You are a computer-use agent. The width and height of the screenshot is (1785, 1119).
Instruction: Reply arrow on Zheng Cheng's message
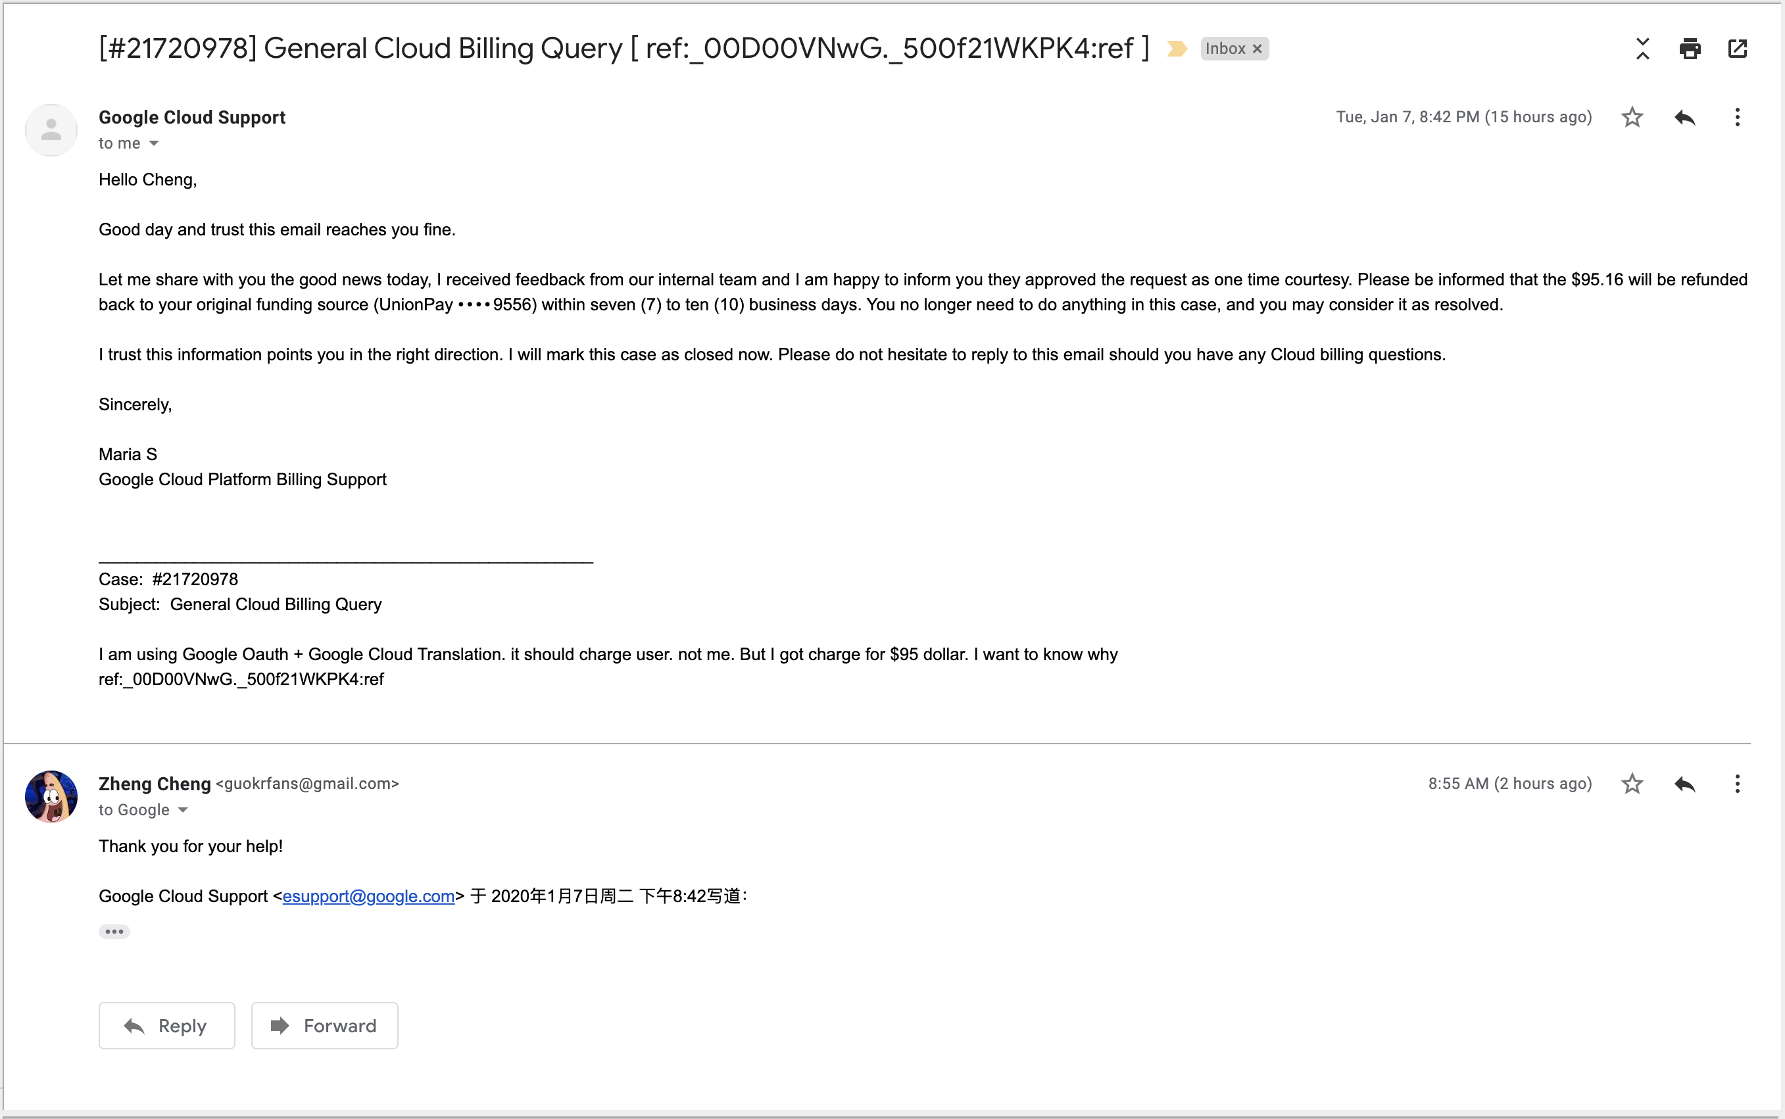1684,784
